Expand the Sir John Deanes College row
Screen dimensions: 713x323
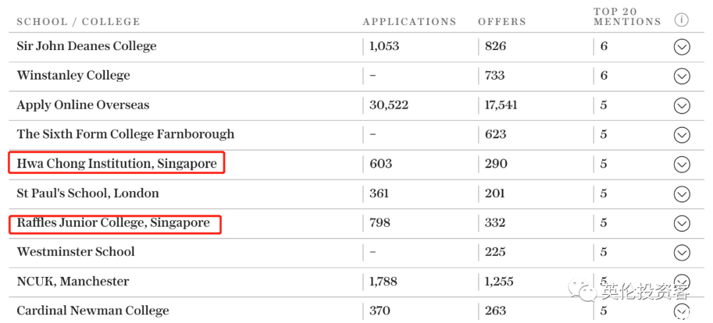pos(681,47)
